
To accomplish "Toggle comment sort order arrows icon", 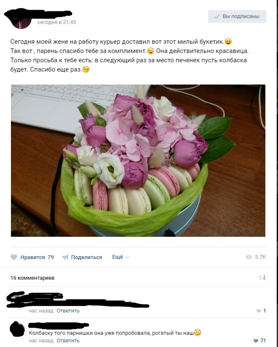I will pyautogui.click(x=262, y=278).
